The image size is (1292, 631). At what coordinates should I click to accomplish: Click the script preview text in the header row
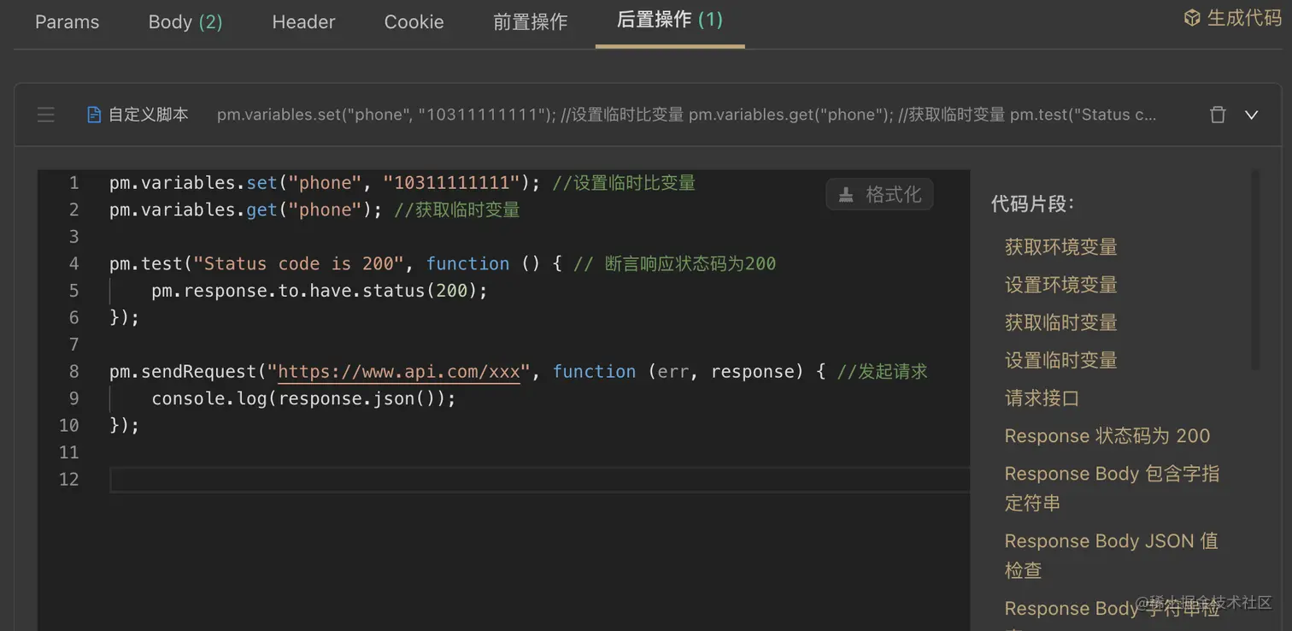pos(686,115)
